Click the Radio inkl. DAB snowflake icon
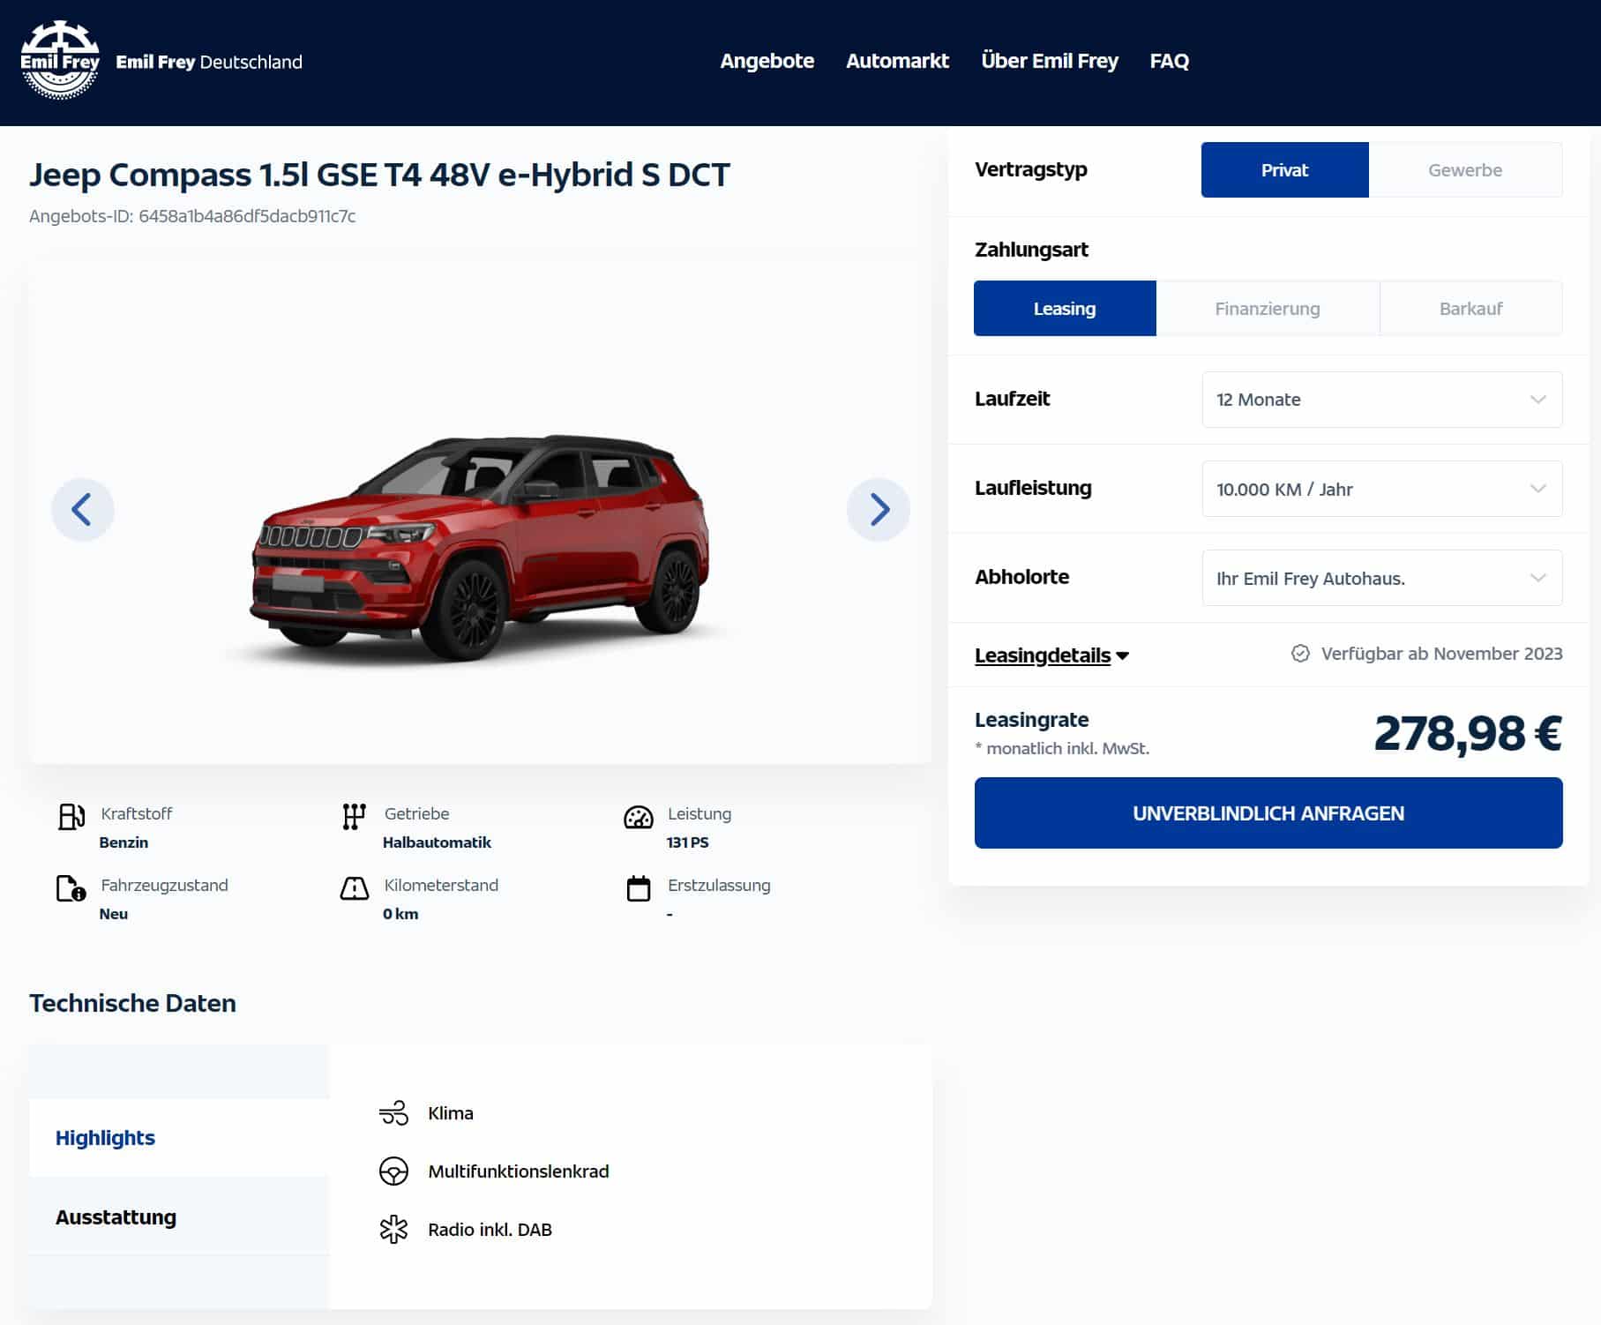Screen dimensions: 1601x1325 click(393, 1230)
